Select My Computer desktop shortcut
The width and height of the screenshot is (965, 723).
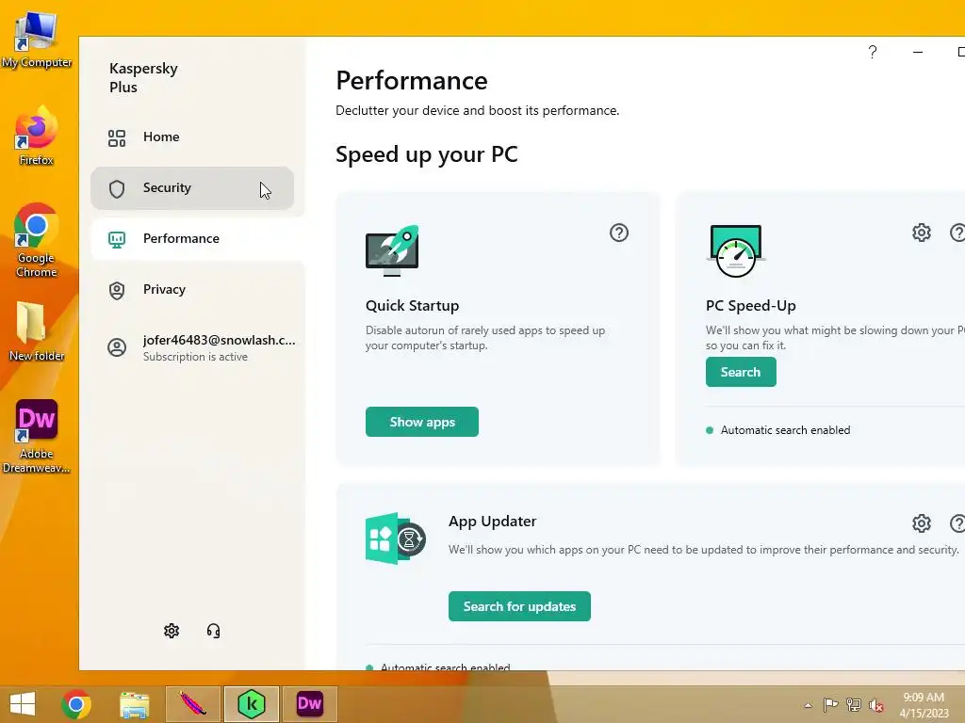(x=37, y=40)
